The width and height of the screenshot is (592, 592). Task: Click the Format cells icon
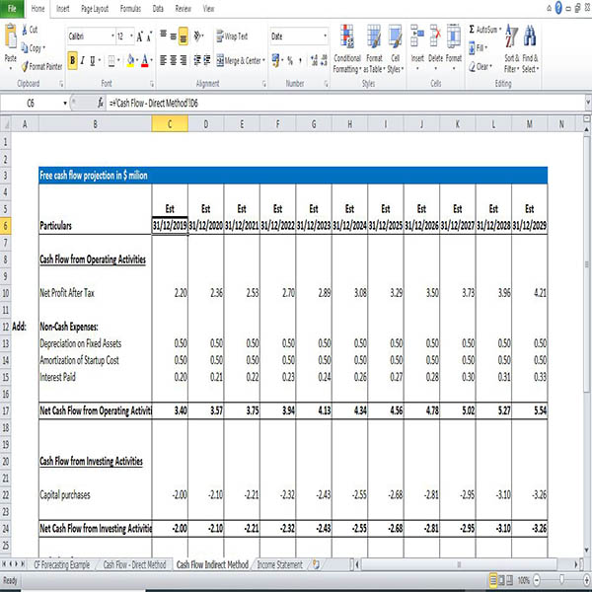454,36
